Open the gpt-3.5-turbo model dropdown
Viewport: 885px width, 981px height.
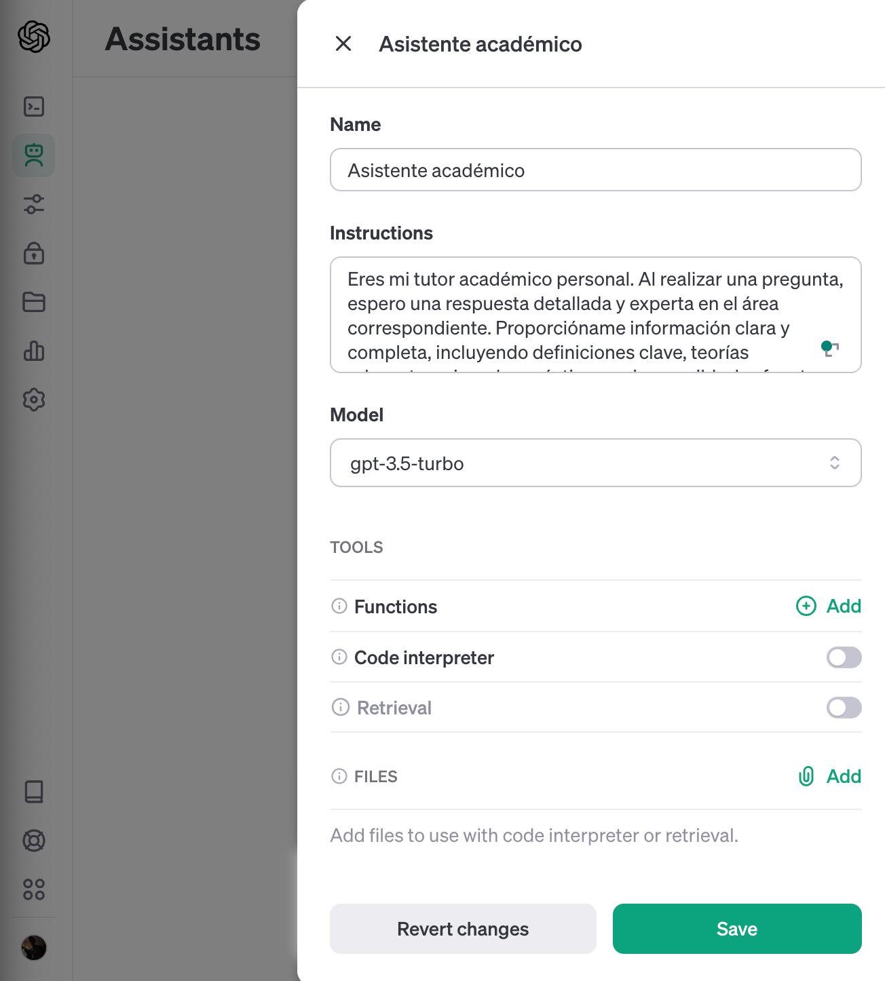596,463
